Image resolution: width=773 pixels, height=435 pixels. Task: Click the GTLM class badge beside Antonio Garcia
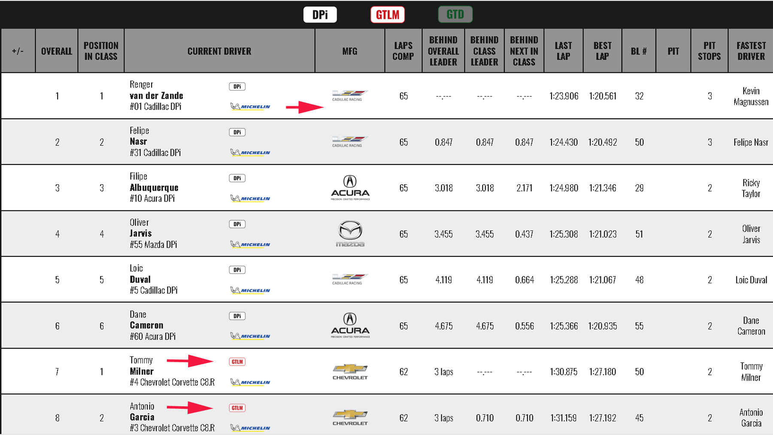[237, 408]
